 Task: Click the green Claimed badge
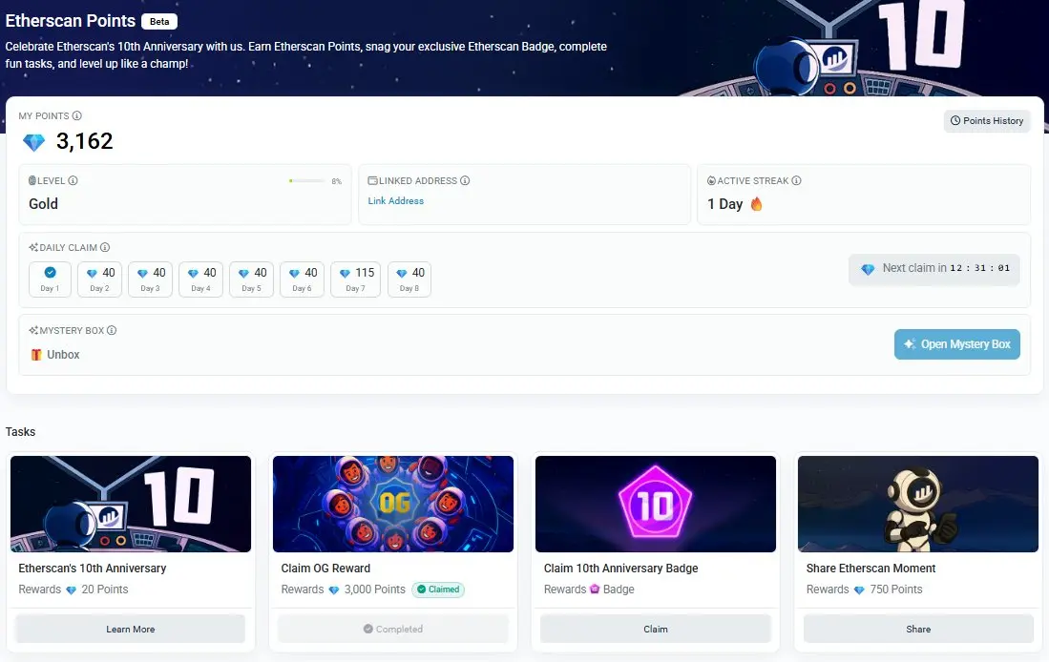click(x=438, y=590)
